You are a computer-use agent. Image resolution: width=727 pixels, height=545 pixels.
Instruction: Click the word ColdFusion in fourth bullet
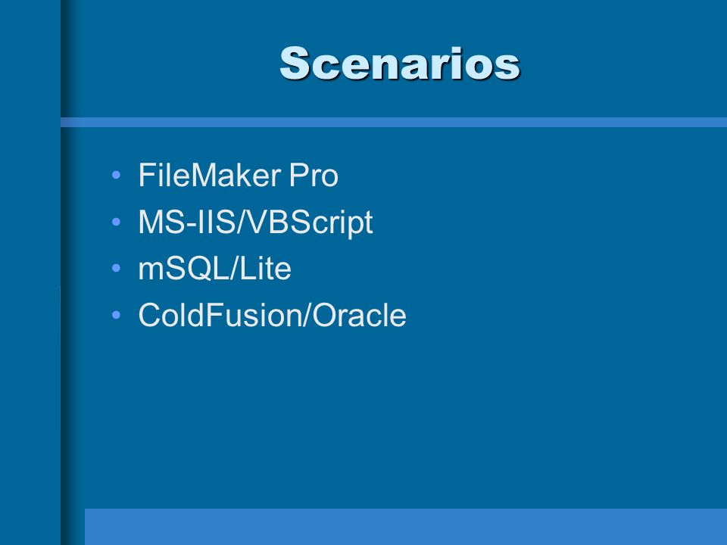click(x=220, y=315)
